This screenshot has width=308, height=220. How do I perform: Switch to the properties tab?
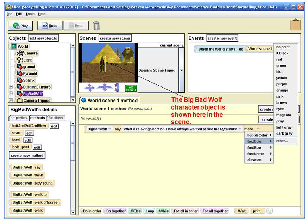[18, 118]
